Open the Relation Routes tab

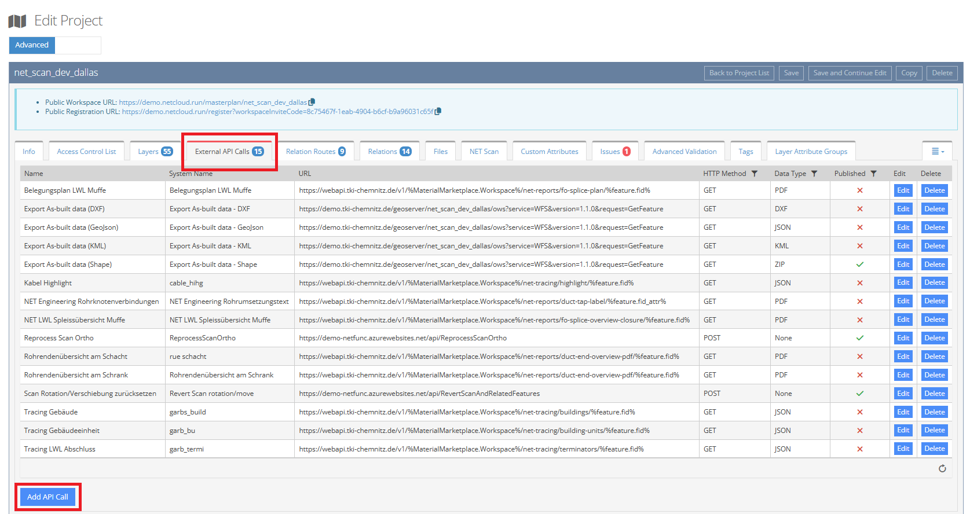316,152
